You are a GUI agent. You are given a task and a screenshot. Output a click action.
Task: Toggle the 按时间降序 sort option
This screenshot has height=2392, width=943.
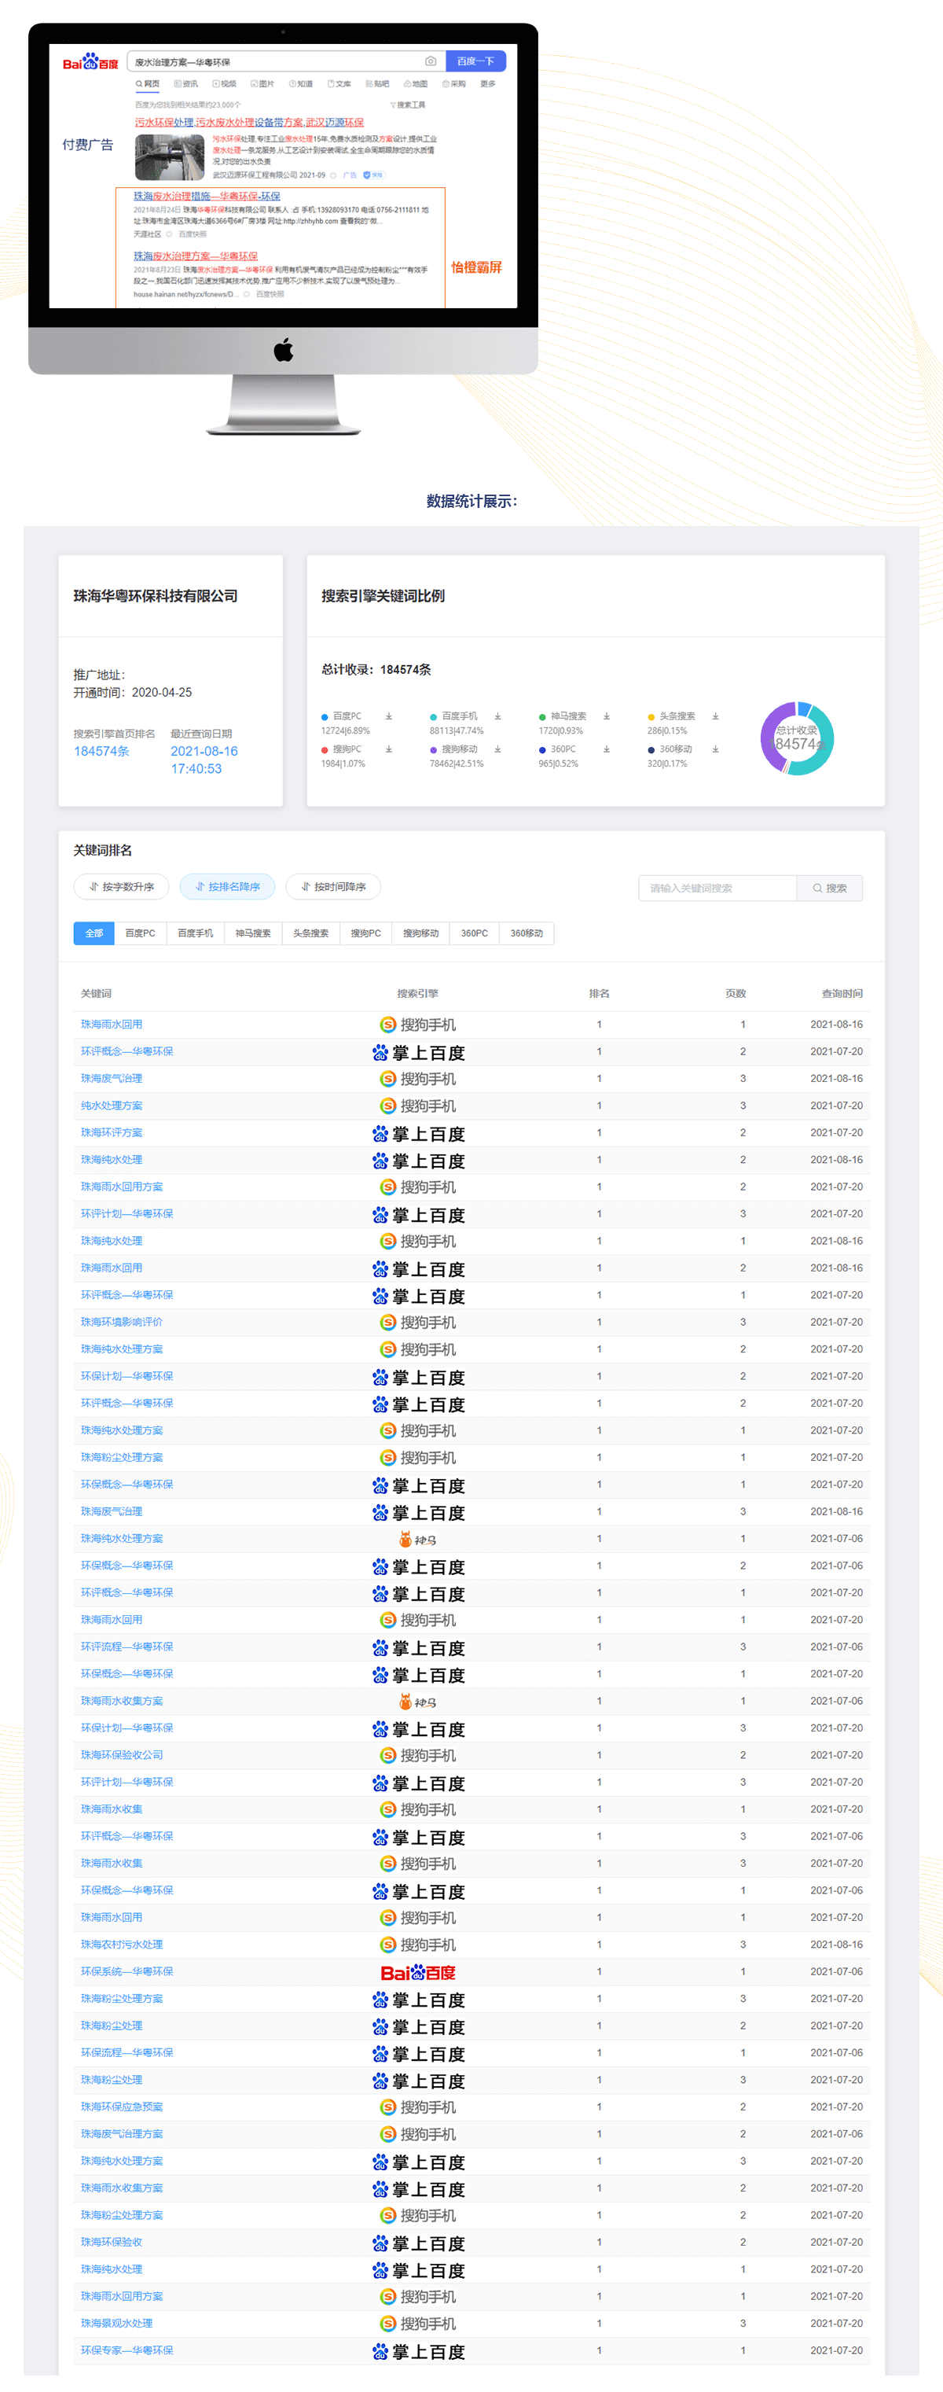(333, 887)
